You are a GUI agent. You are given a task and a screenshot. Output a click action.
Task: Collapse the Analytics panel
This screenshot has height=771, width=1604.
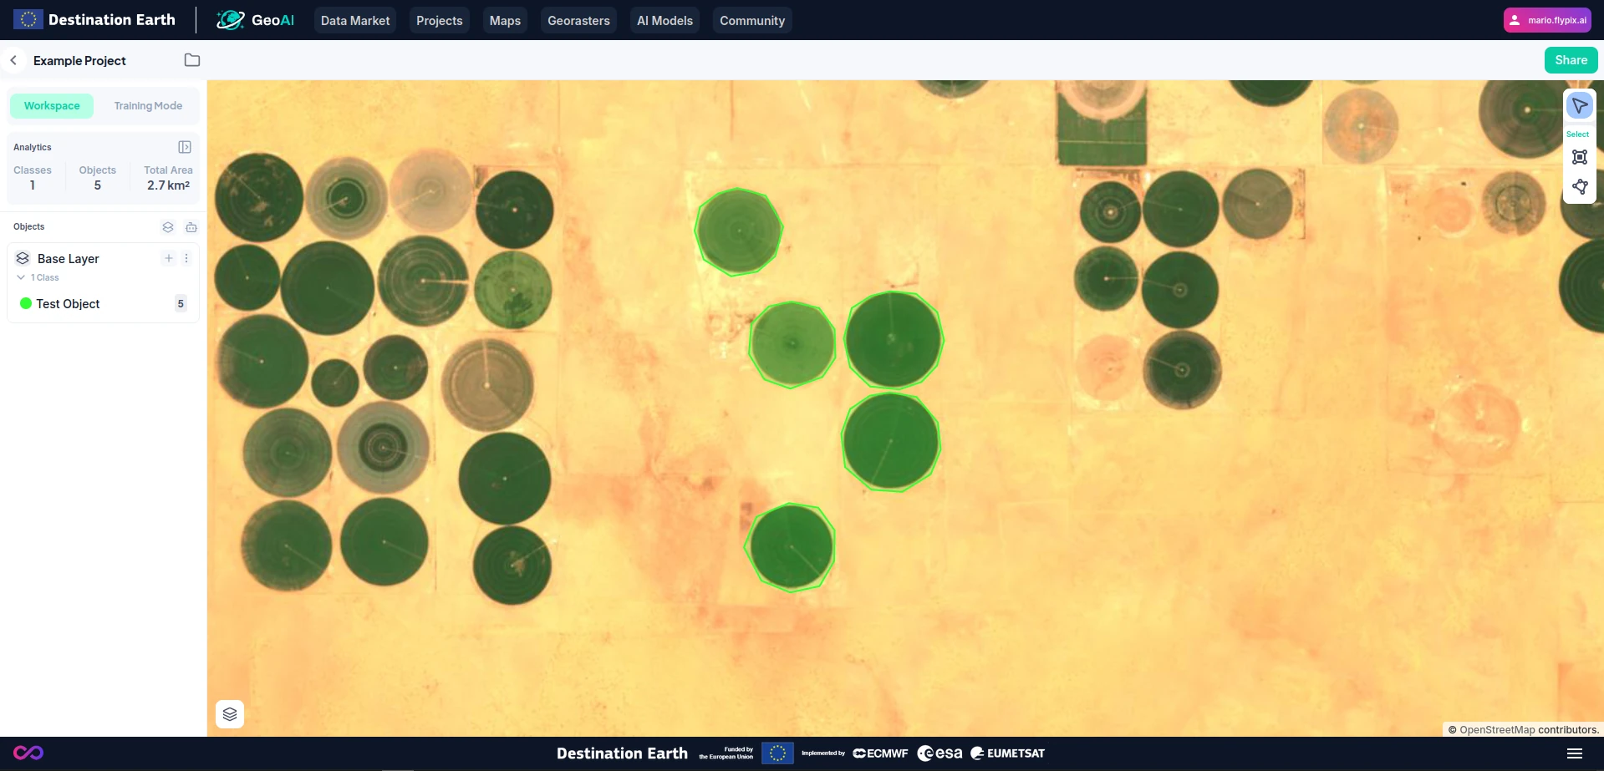[185, 147]
